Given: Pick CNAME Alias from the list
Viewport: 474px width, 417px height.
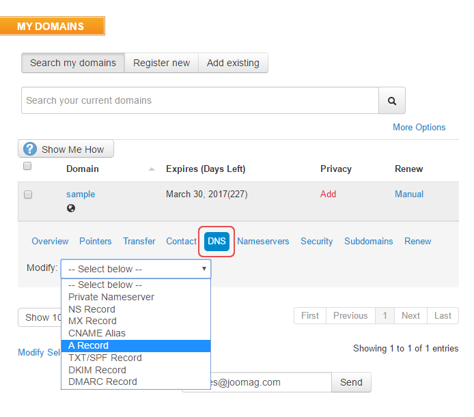Looking at the screenshot, I should coord(97,333).
